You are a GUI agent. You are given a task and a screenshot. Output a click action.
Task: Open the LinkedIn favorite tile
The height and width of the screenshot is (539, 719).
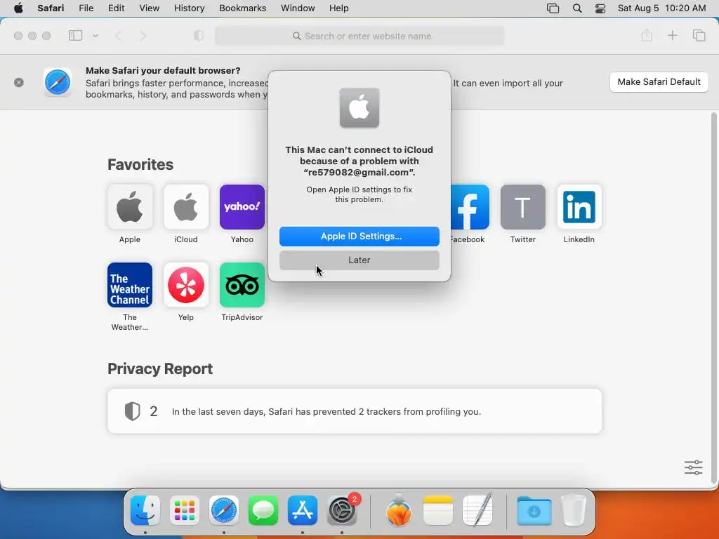[x=579, y=207]
